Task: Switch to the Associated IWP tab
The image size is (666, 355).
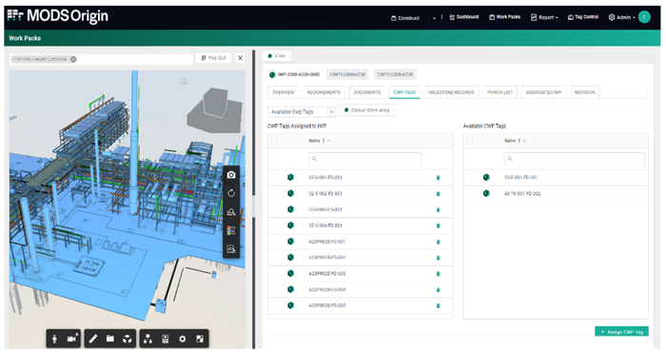Action: click(x=543, y=92)
